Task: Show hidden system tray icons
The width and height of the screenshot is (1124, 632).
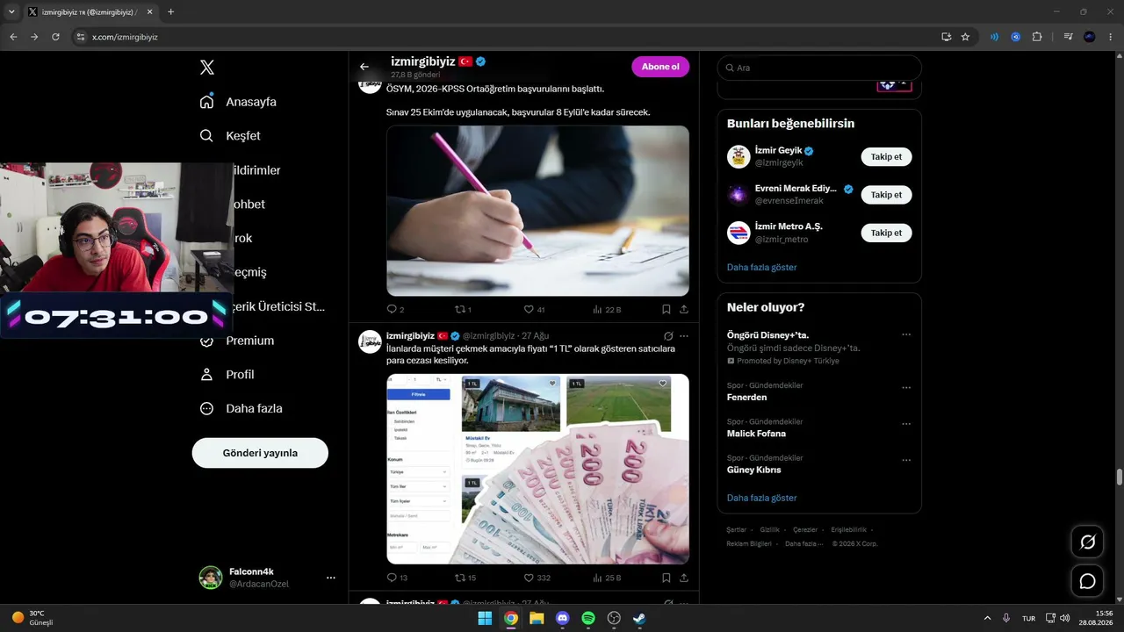Action: pyautogui.click(x=987, y=618)
